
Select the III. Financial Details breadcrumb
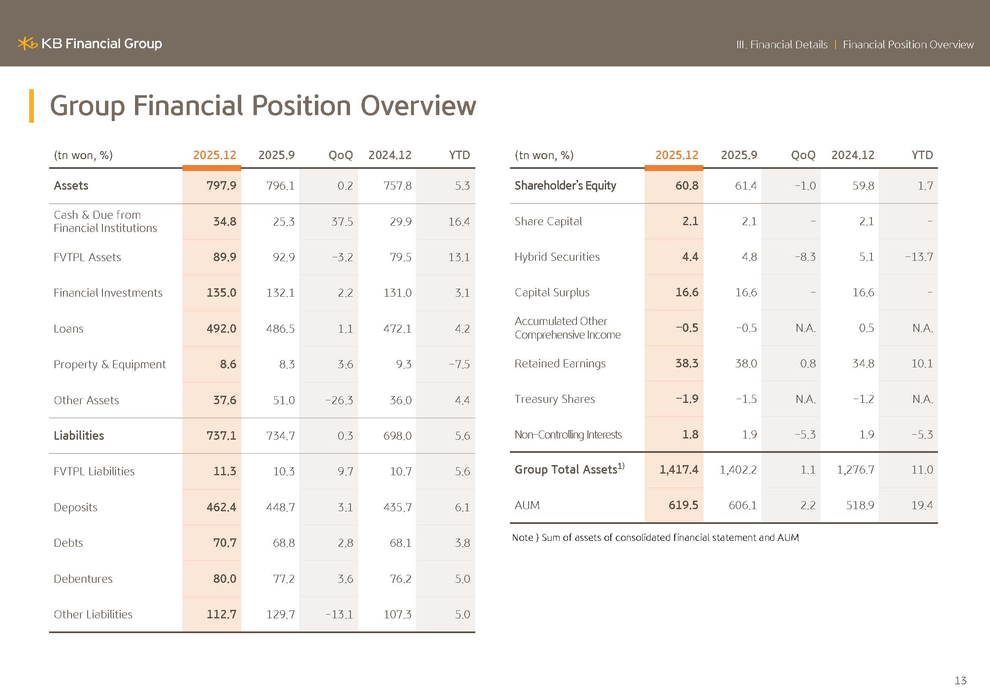pyautogui.click(x=782, y=45)
